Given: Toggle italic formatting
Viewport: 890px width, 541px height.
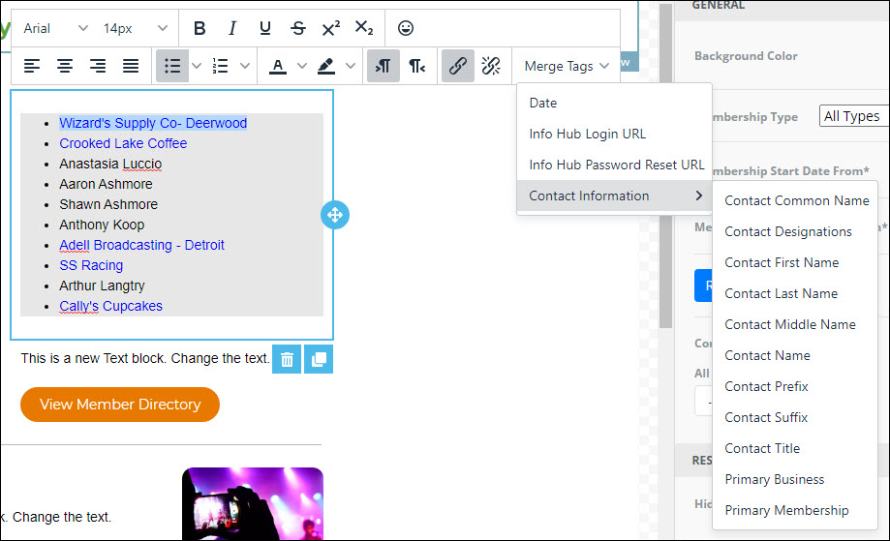Looking at the screenshot, I should tap(232, 28).
